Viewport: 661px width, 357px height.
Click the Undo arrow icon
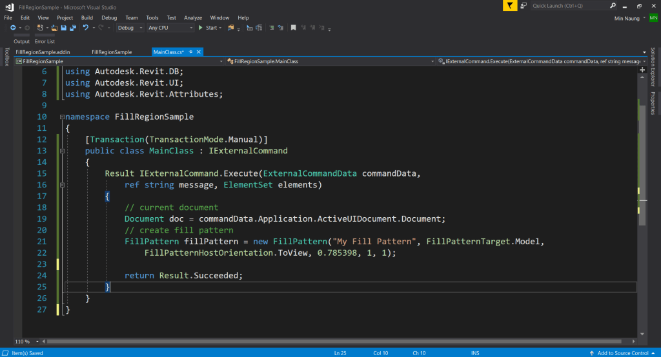click(85, 28)
